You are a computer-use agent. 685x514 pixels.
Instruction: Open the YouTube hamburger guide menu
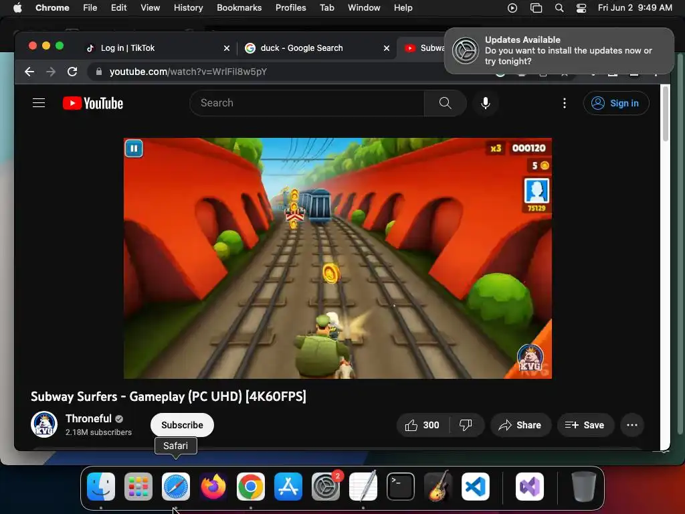click(39, 103)
